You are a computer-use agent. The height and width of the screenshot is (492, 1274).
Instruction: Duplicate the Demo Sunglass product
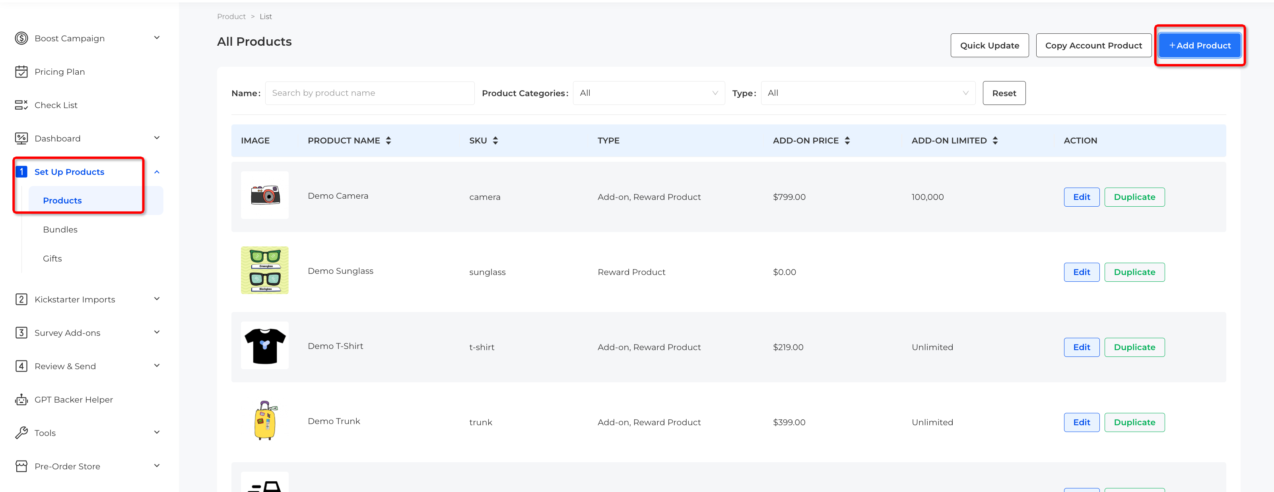pos(1134,272)
